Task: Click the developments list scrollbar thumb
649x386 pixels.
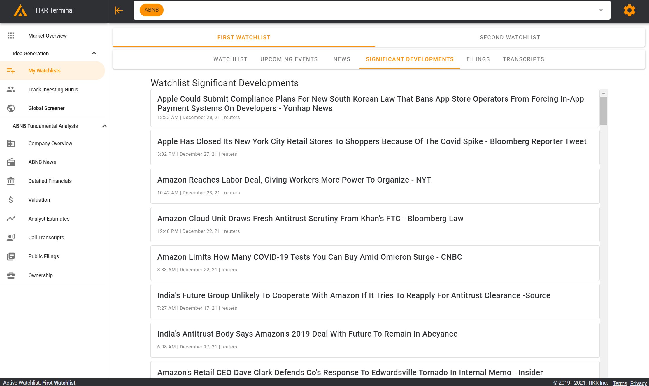Action: coord(604,111)
